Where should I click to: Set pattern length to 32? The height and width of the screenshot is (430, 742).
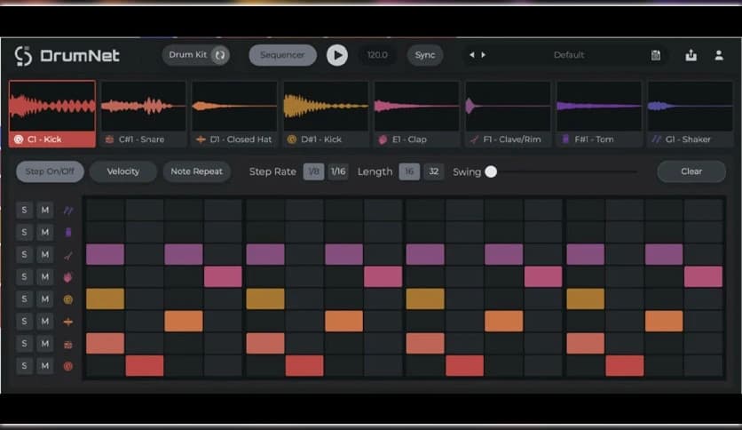434,171
